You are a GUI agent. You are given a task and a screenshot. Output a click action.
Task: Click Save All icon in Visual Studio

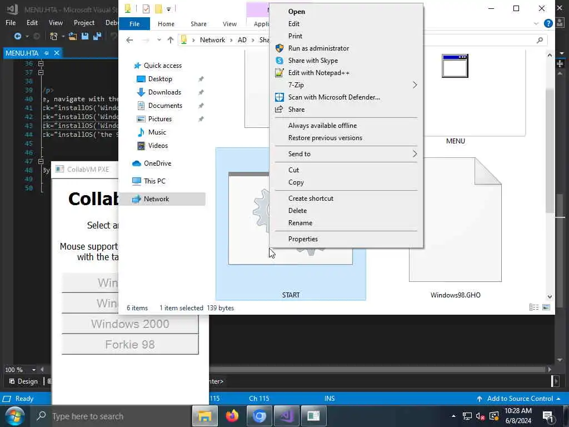(x=97, y=36)
